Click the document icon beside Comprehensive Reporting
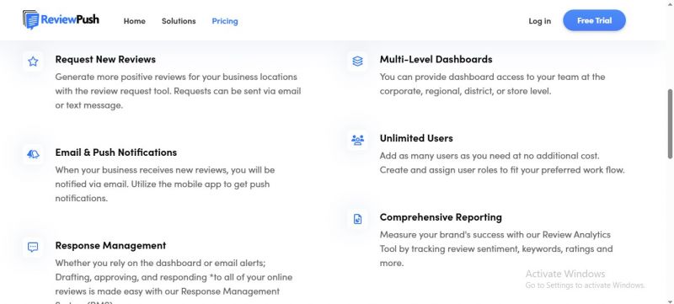 point(357,219)
